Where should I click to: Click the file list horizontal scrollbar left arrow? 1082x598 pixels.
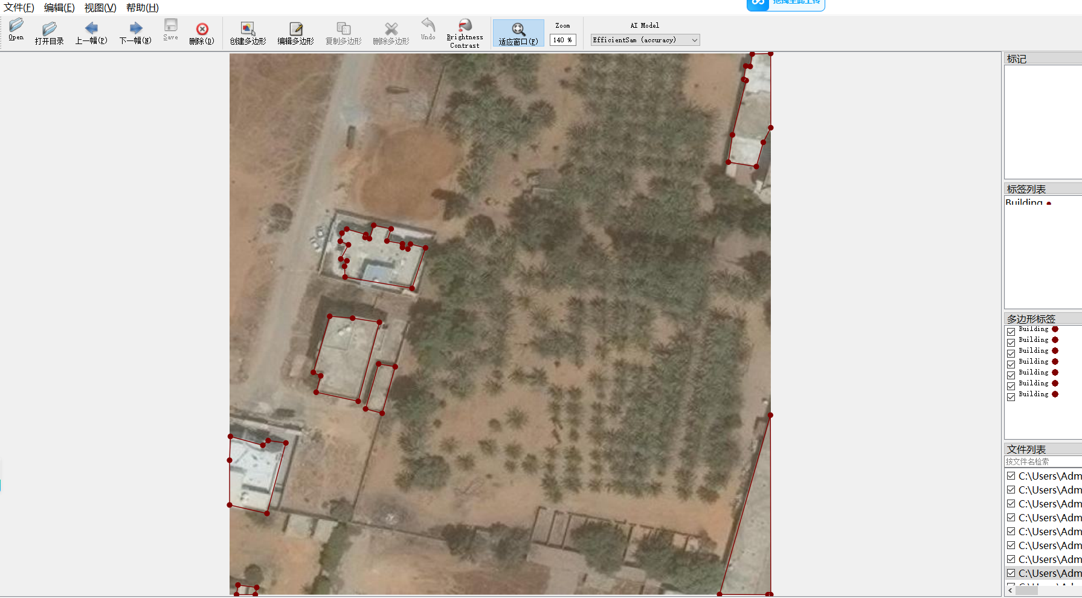pyautogui.click(x=1010, y=591)
